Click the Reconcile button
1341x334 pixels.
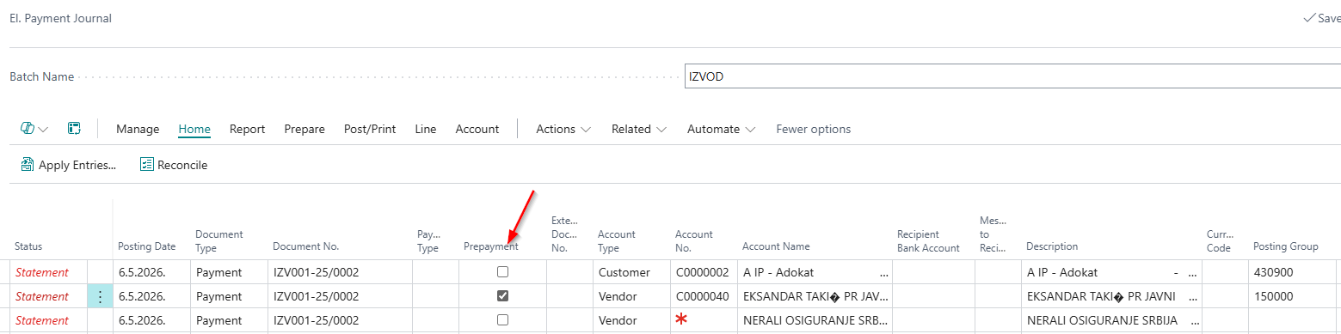[174, 165]
